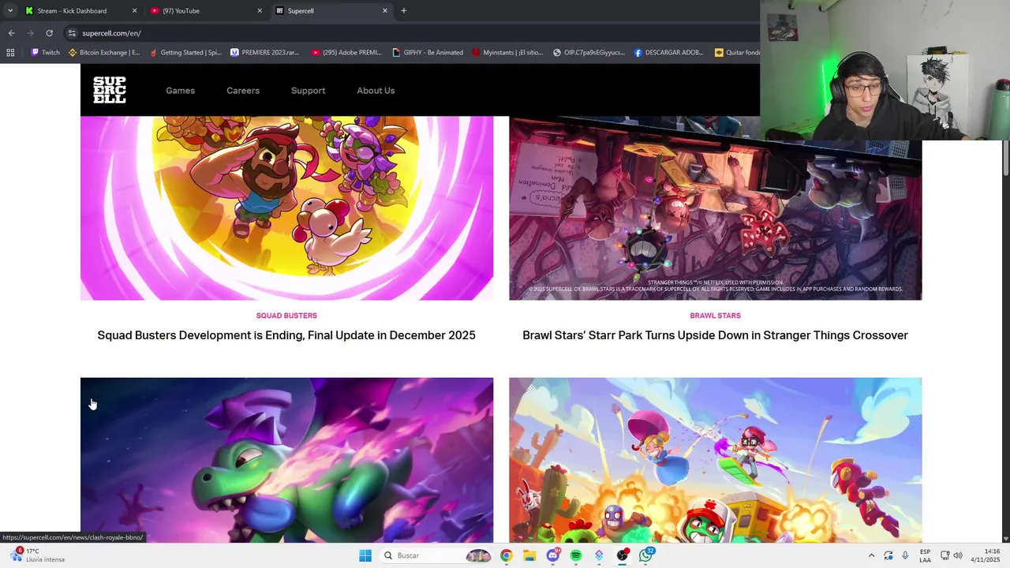
Task: Open Spotify from the taskbar
Action: coord(576,555)
